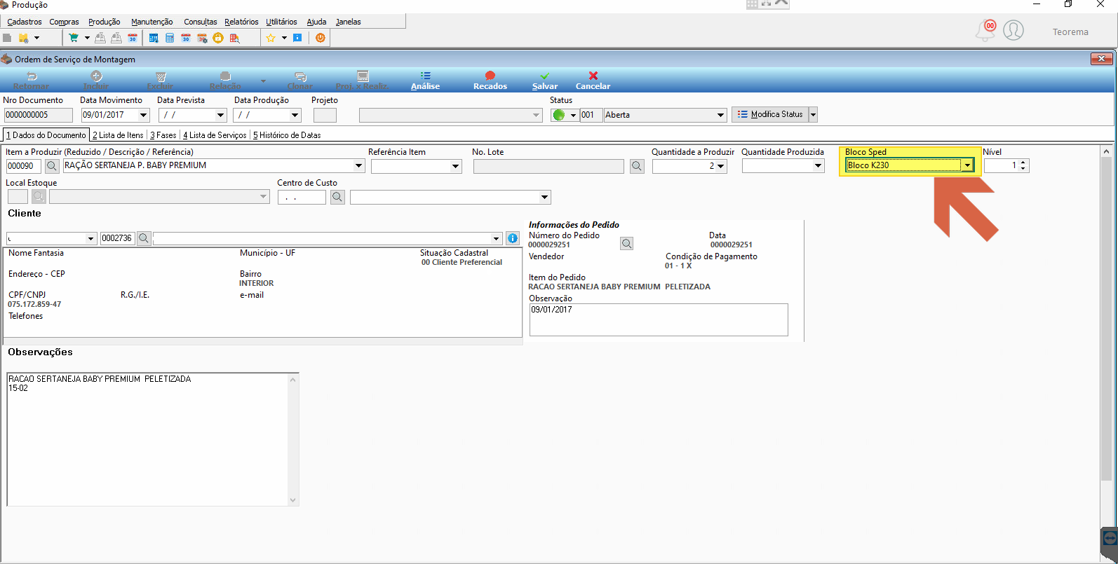Open the Data Produção date dropdown
Image resolution: width=1118 pixels, height=564 pixels.
tap(295, 115)
